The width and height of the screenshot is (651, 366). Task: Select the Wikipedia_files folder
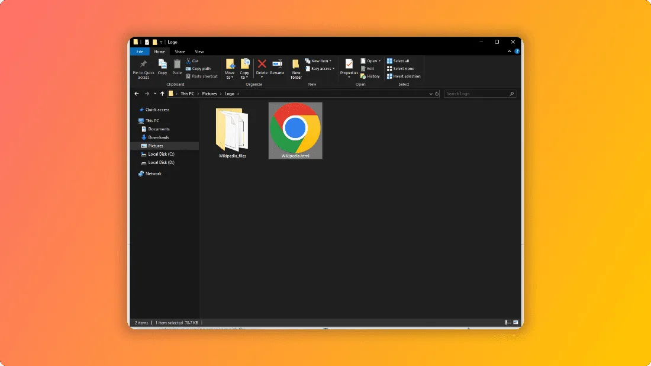point(232,133)
